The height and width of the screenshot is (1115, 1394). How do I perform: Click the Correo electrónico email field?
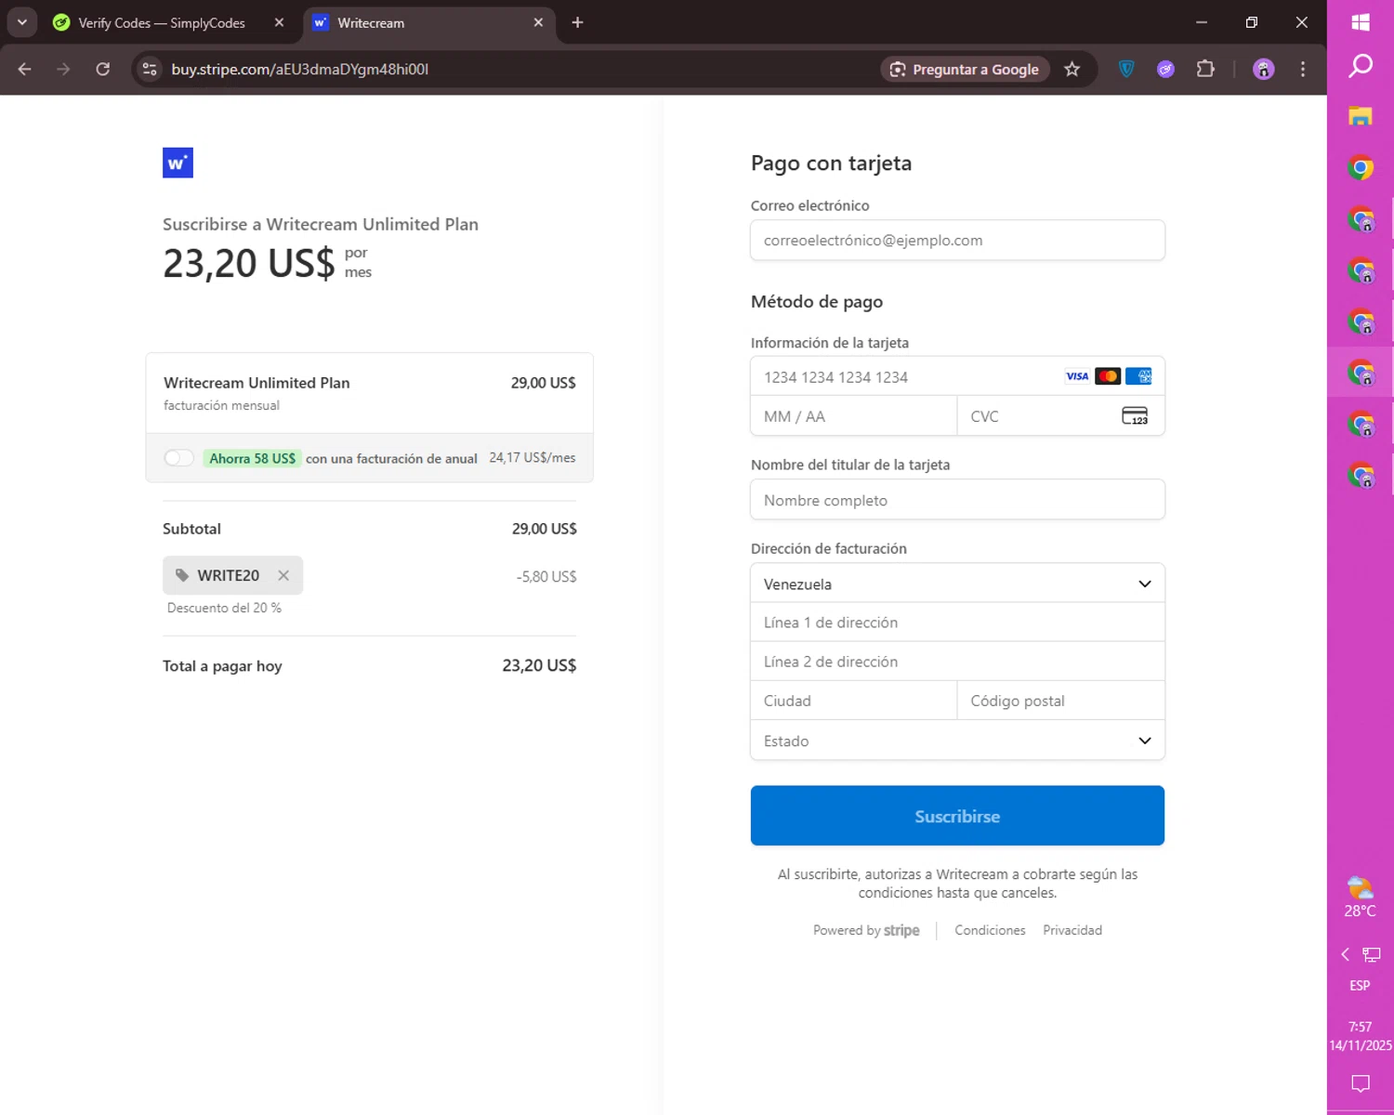957,240
